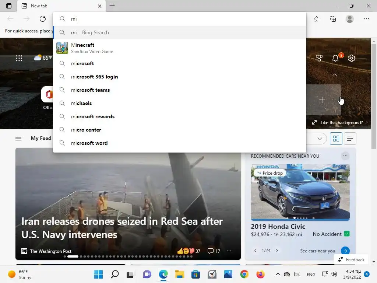
Task: Open the Favorites star icon
Action: (317, 19)
